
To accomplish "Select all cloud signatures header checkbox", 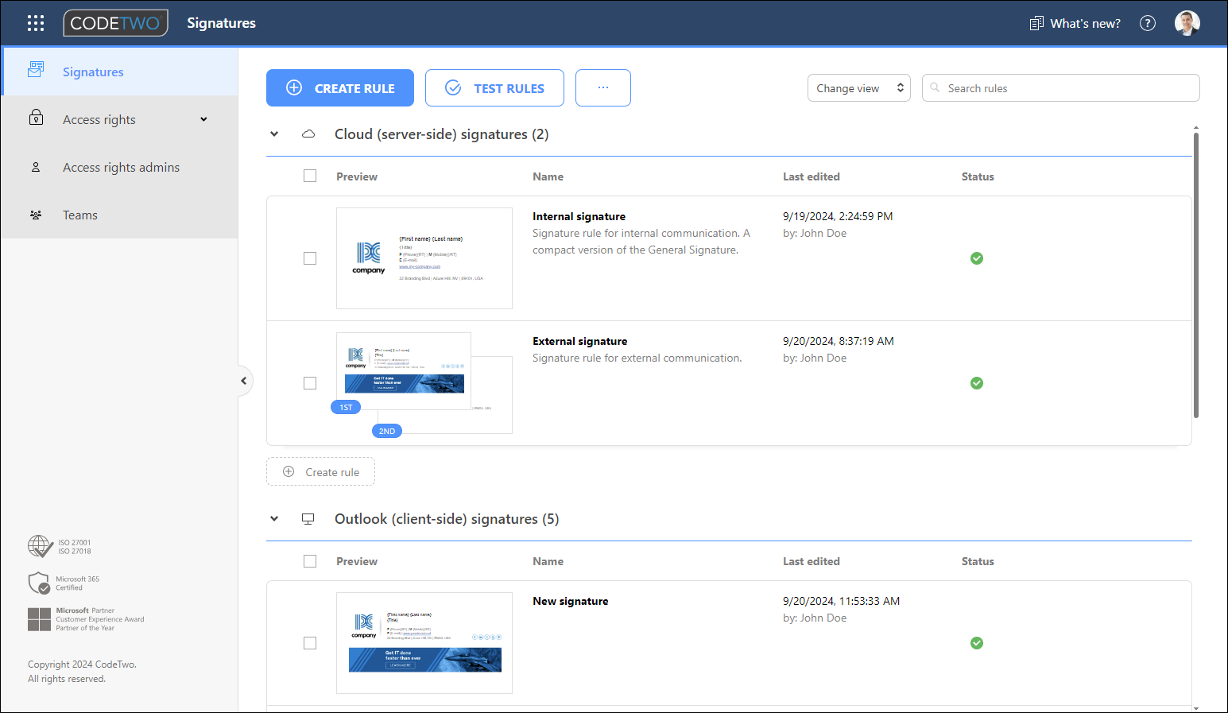I will point(310,176).
